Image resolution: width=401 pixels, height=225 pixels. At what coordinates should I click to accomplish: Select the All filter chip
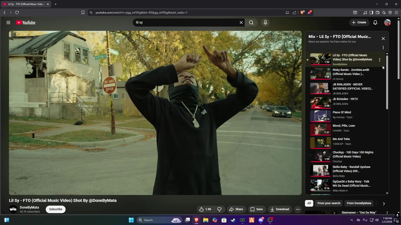pos(309,203)
